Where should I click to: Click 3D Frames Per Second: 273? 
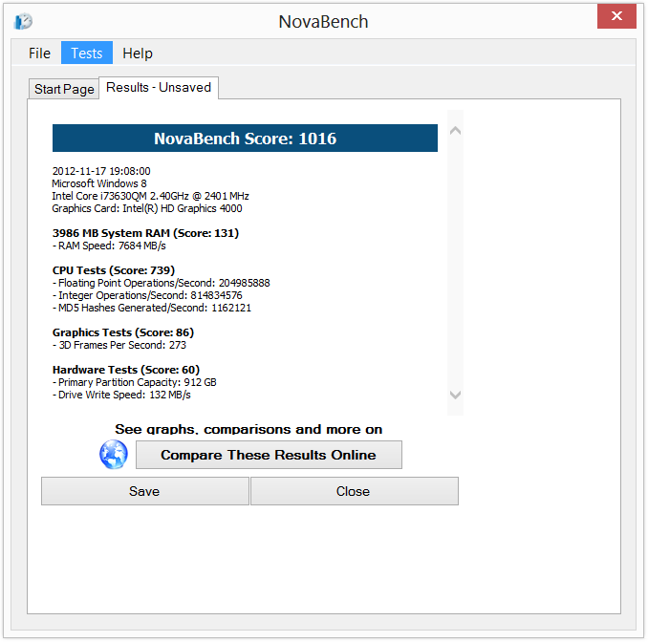coord(119,345)
